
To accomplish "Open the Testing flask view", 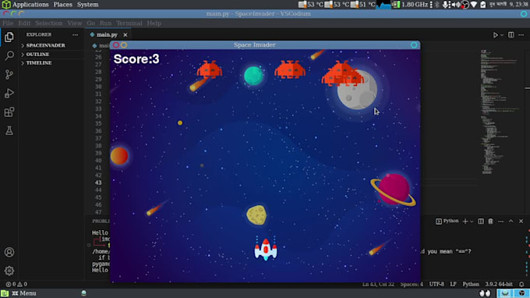I will (x=9, y=130).
